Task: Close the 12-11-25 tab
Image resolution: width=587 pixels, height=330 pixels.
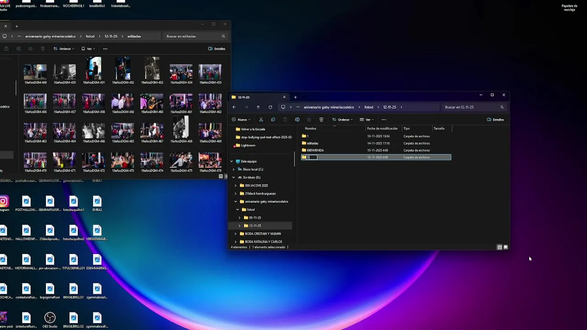Action: click(284, 97)
